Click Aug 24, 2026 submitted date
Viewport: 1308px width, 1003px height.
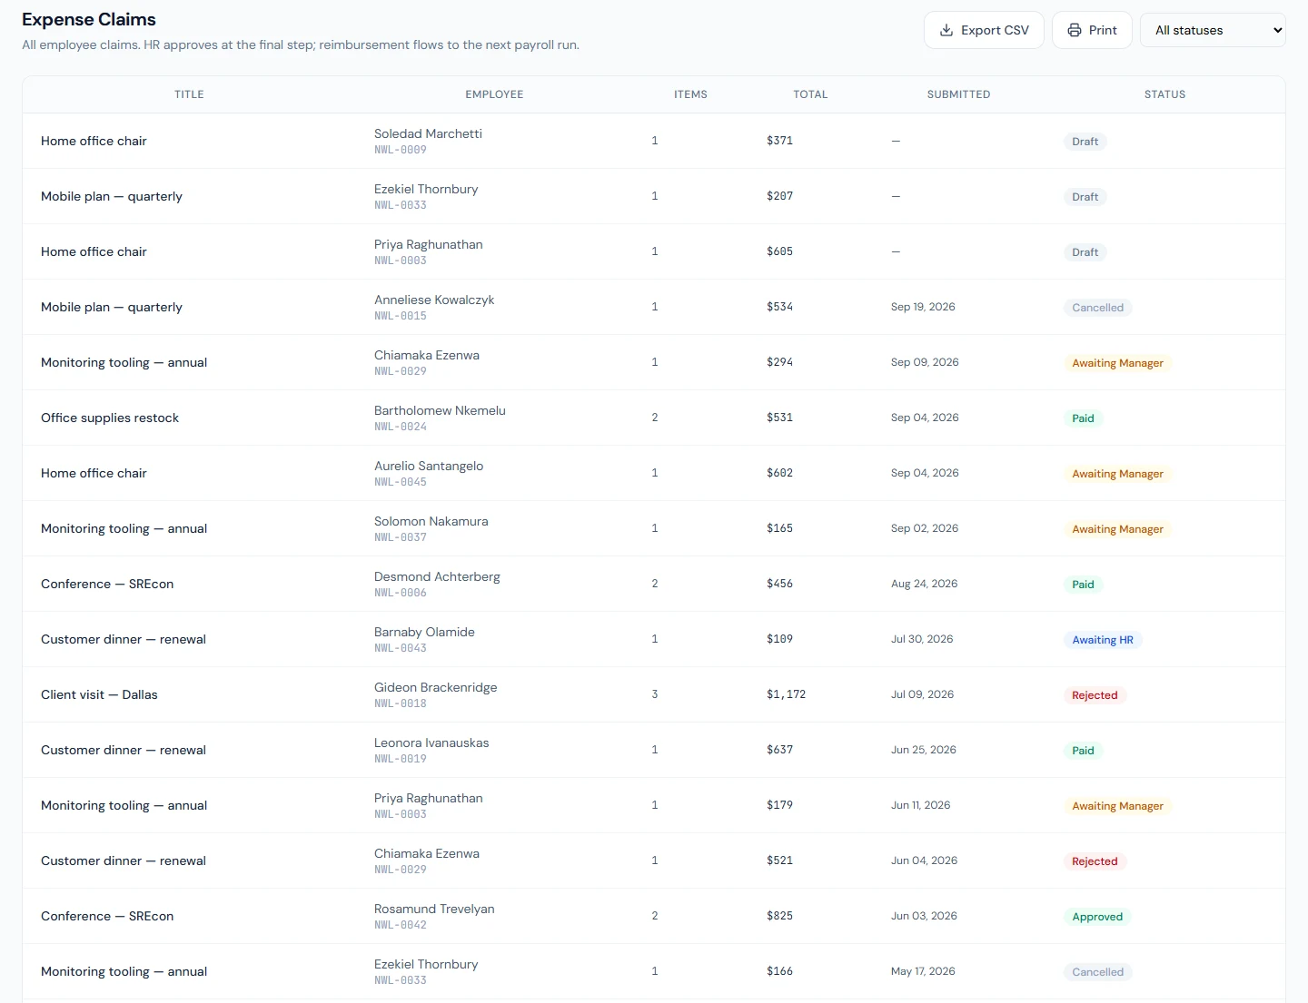pos(924,584)
